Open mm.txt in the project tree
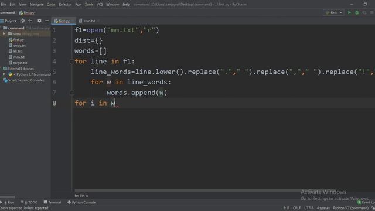375x211 pixels. point(19,57)
